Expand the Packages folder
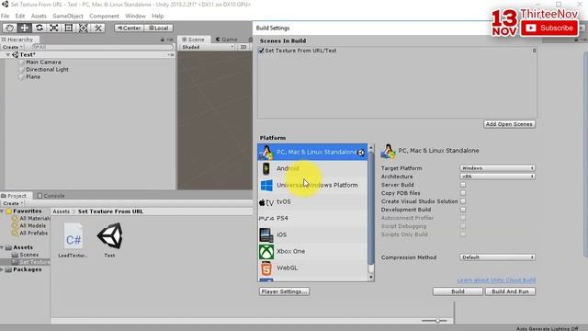Screen dimensions: 588x331 (2, 269)
